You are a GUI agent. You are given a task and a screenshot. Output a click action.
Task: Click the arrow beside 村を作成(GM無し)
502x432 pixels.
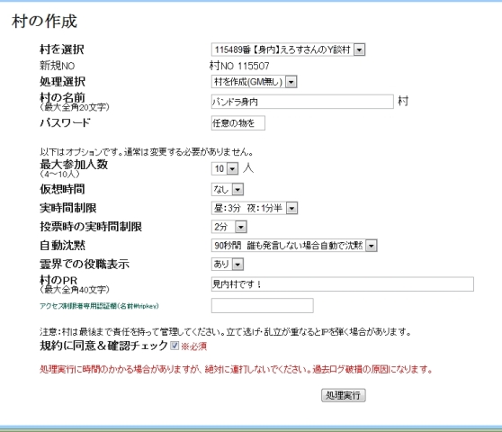pyautogui.click(x=291, y=82)
